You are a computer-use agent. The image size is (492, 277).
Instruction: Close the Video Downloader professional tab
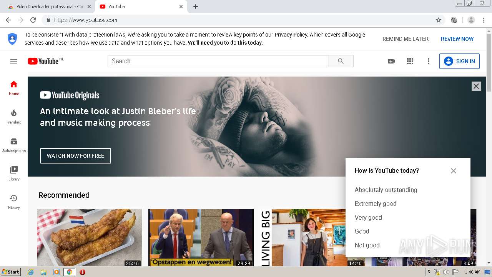pos(89,7)
